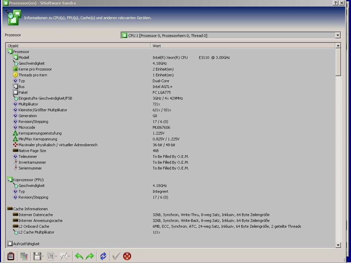Click the value 36-bit / 48-bit
351x263 pixels.
tap(164, 145)
